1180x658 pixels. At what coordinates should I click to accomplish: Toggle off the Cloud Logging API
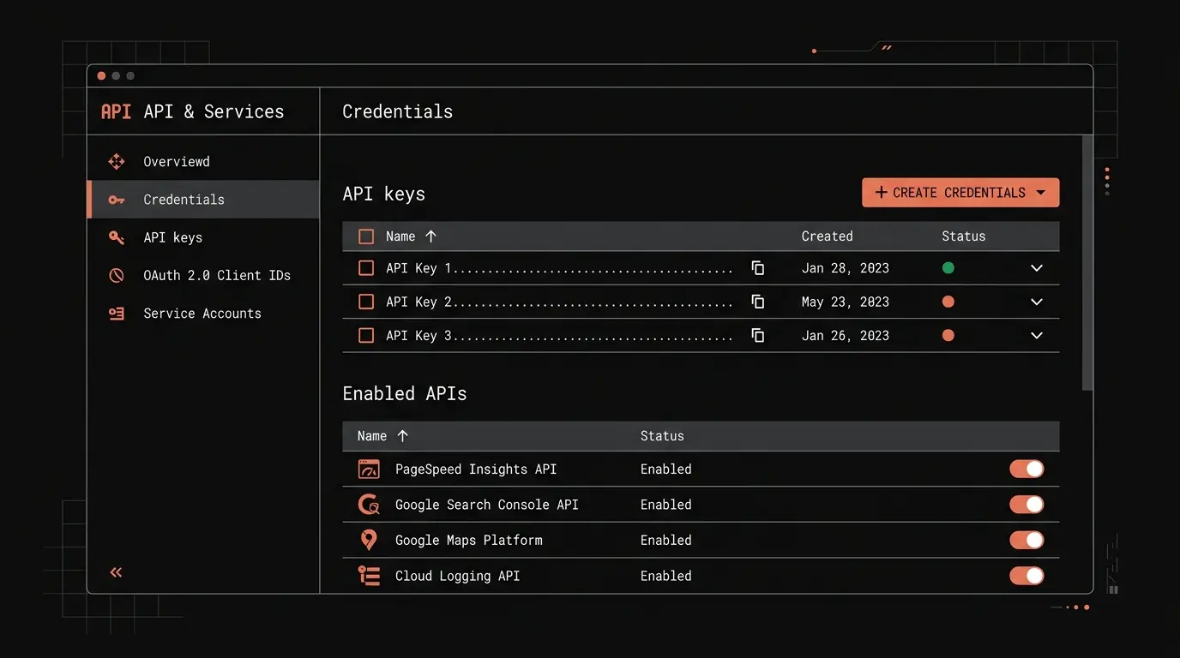(1026, 575)
